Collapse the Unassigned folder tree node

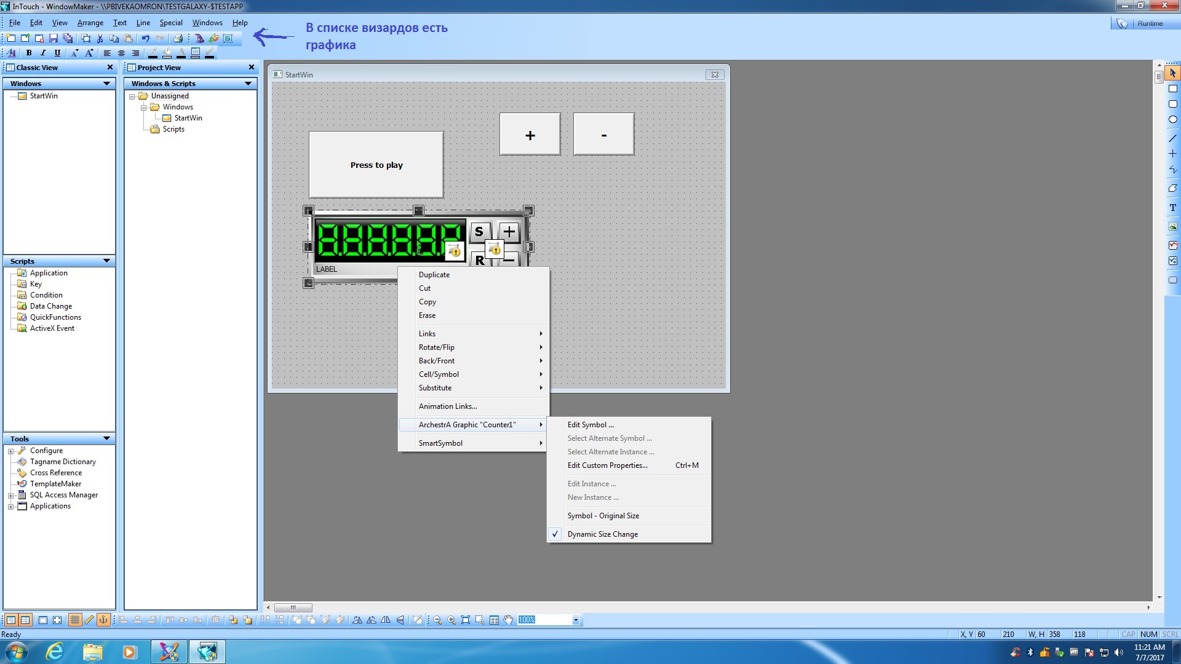click(x=132, y=97)
